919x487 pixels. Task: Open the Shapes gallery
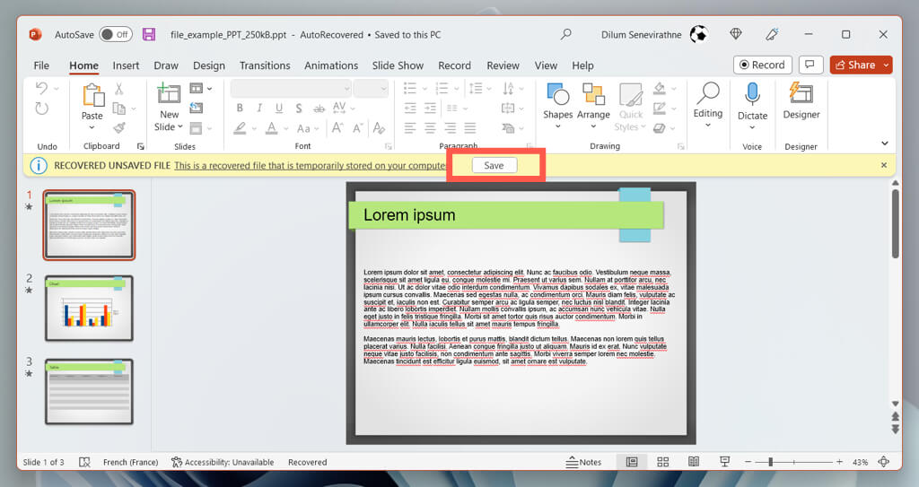click(557, 94)
